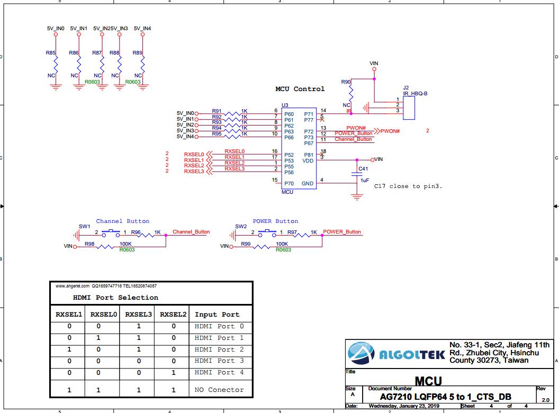Click the www.angerel.com contact line
The width and height of the screenshot is (559, 413).
coord(106,286)
